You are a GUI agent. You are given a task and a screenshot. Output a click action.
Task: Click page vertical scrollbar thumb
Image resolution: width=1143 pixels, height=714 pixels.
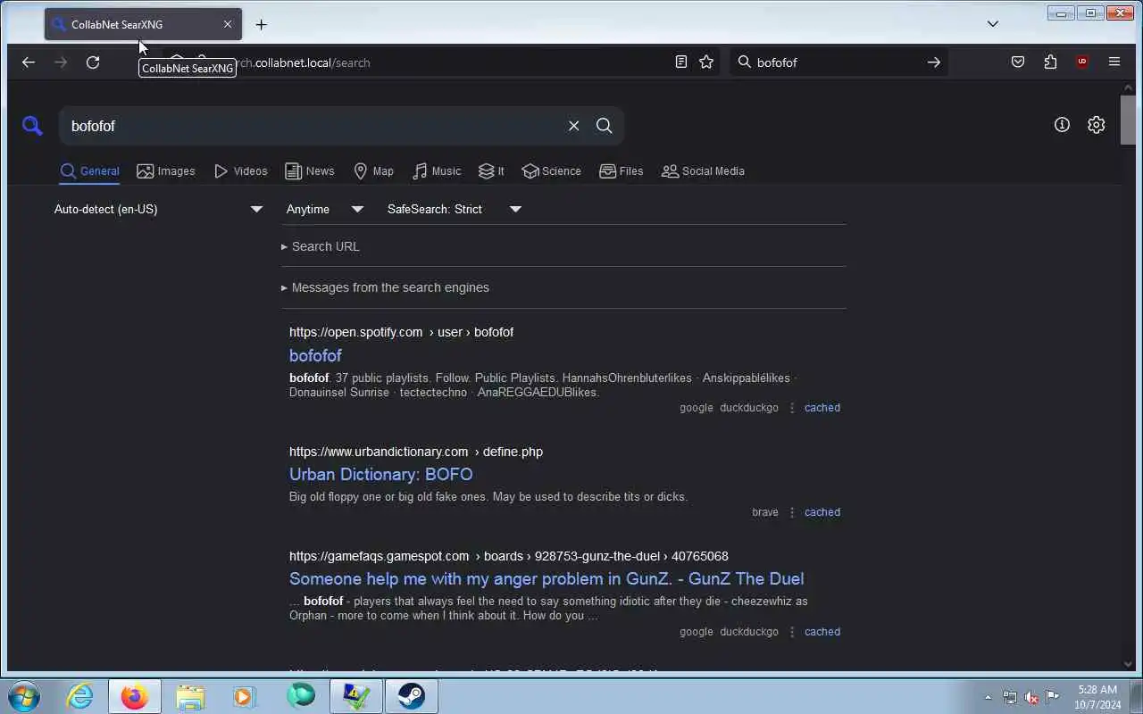click(1128, 119)
